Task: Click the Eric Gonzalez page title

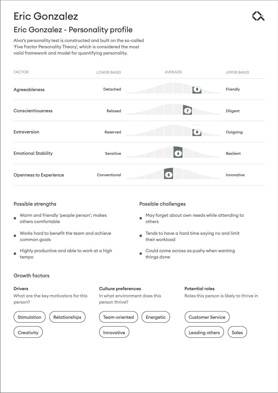Action: 46,16
